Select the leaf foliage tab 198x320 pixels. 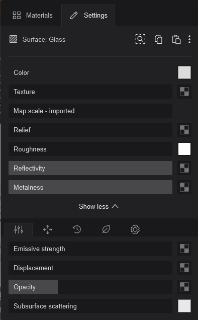pos(106,229)
